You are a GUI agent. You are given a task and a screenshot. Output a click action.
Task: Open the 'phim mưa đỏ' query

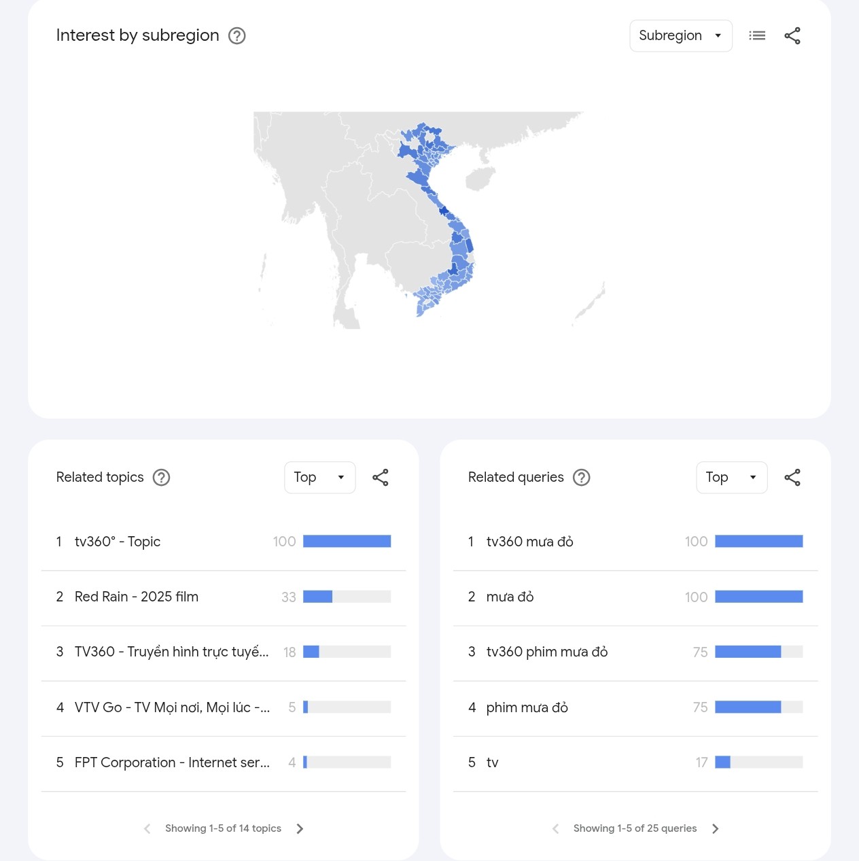click(x=527, y=707)
